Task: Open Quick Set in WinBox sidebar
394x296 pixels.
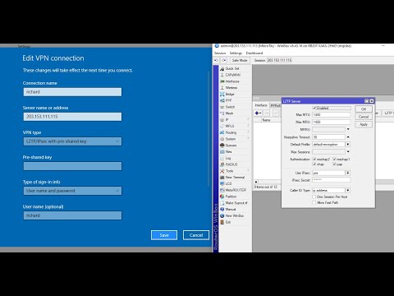Action: click(x=232, y=68)
